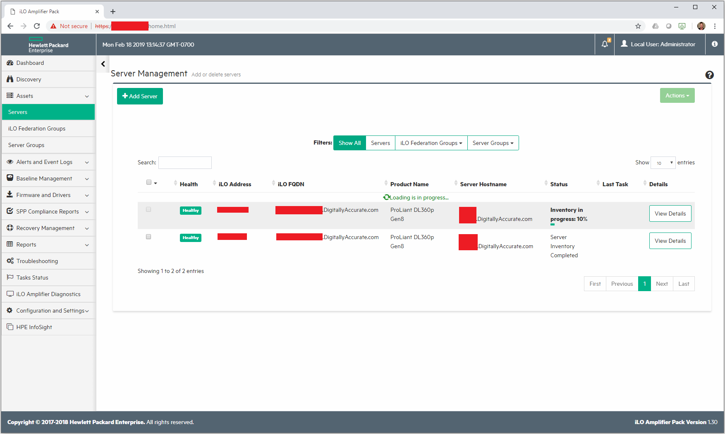The image size is (725, 434).
Task: Sort table by Health column
Action: point(189,184)
